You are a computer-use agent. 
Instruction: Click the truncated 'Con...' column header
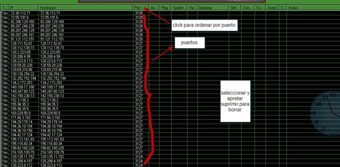tap(248, 8)
